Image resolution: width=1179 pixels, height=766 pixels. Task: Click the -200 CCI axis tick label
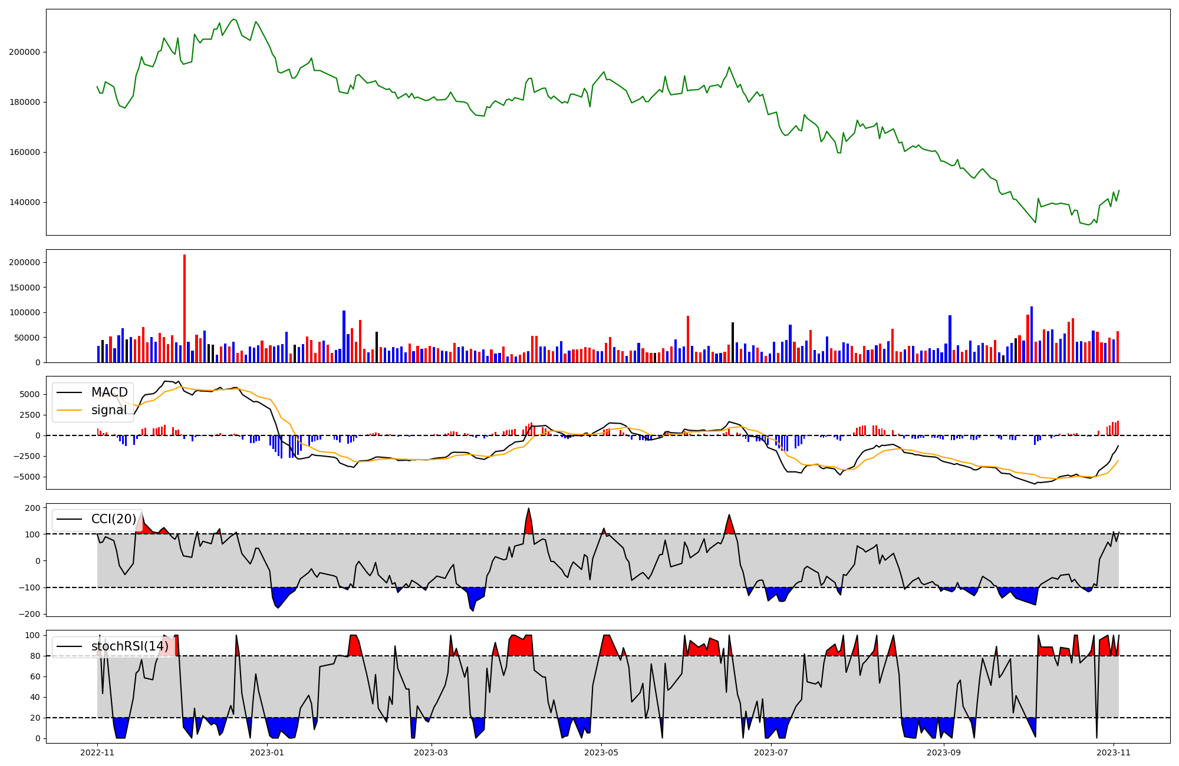[29, 614]
